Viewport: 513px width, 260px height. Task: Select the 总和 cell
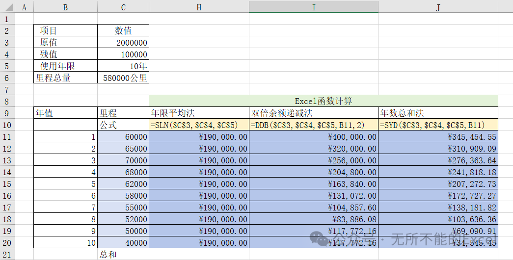pos(123,254)
